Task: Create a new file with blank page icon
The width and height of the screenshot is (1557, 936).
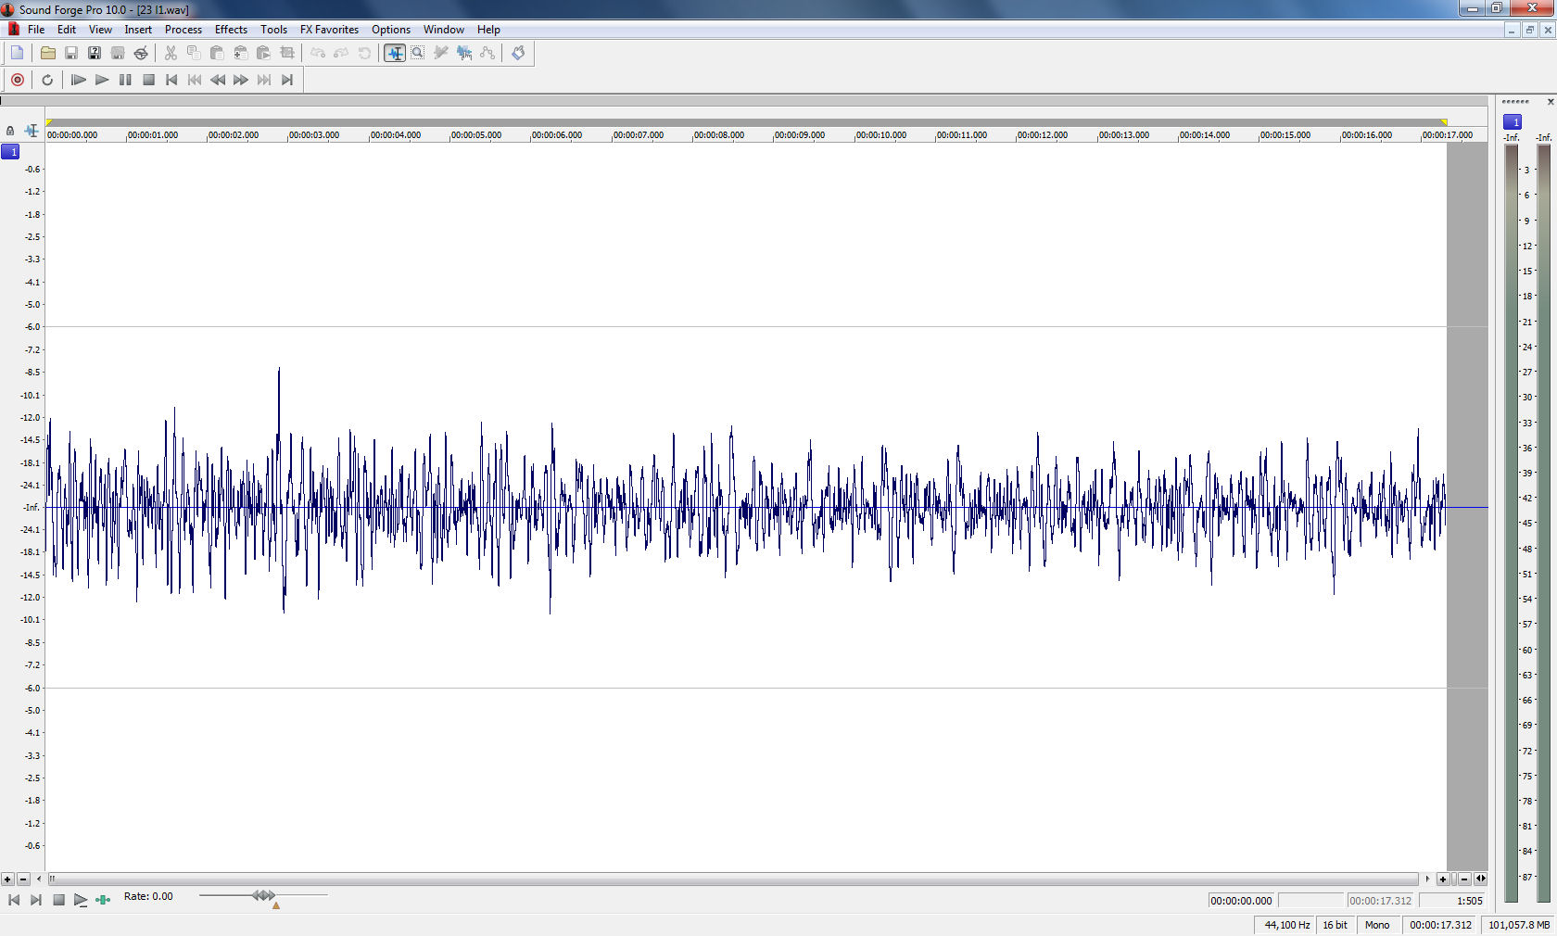Action: [x=17, y=53]
